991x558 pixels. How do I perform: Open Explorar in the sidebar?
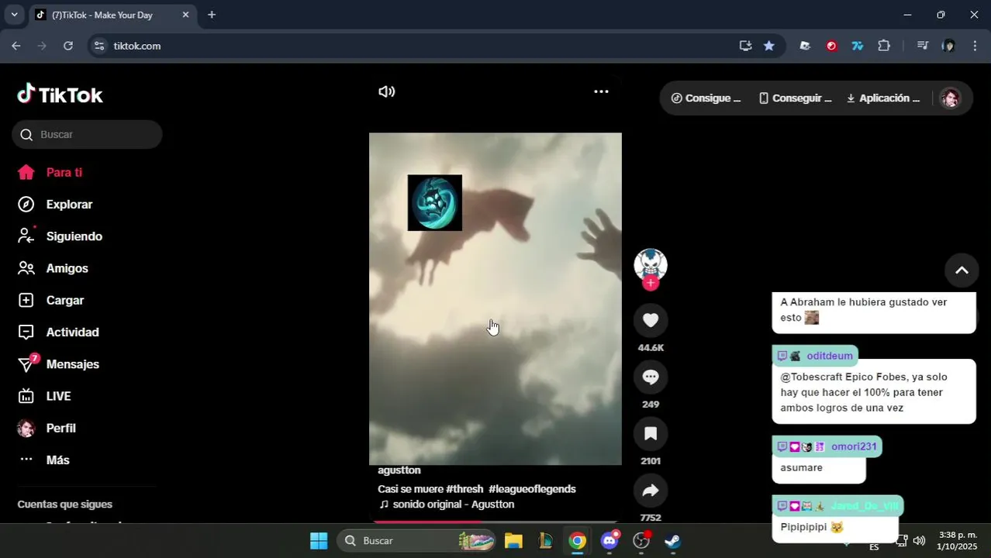[x=55, y=205]
